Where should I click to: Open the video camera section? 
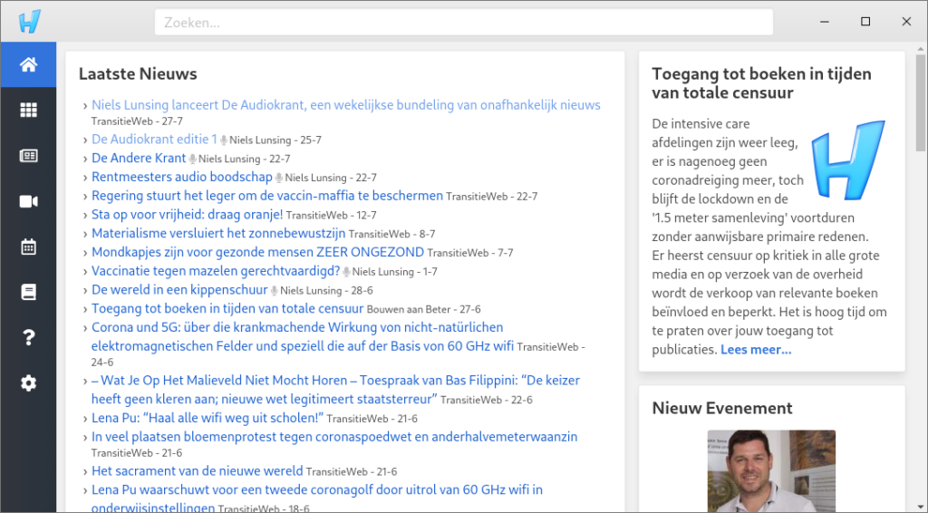click(x=28, y=201)
